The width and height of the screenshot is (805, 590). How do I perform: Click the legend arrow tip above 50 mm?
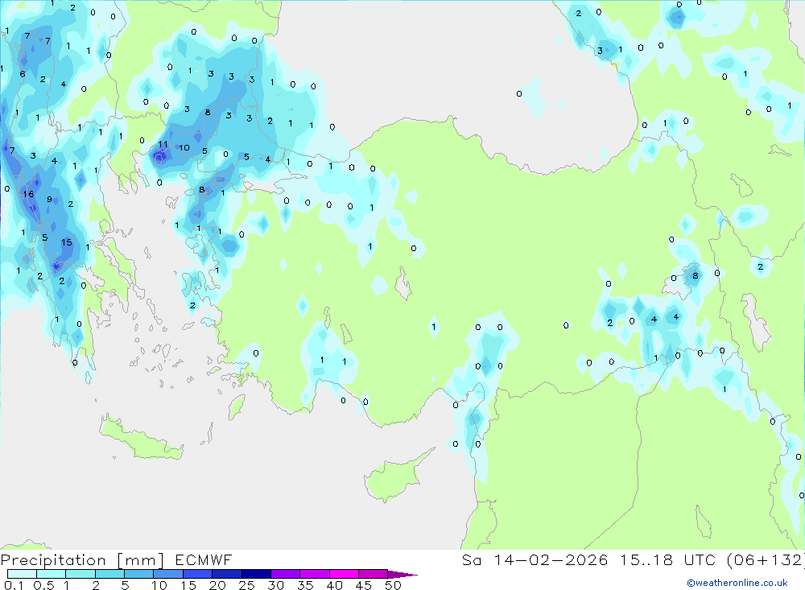(x=402, y=574)
